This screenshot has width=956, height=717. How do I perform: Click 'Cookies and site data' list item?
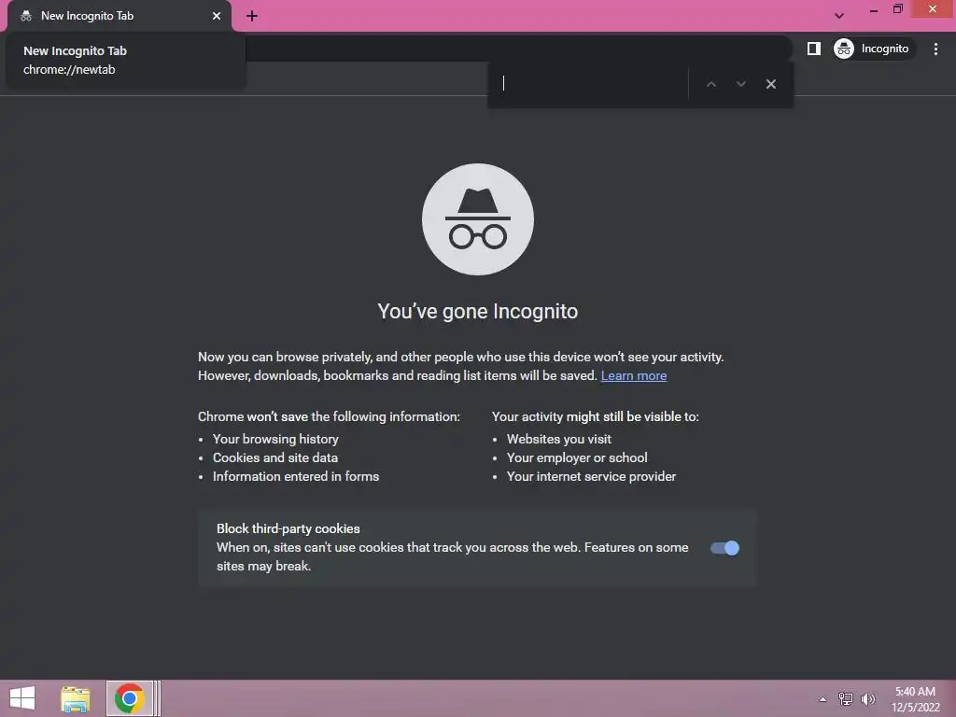point(275,457)
